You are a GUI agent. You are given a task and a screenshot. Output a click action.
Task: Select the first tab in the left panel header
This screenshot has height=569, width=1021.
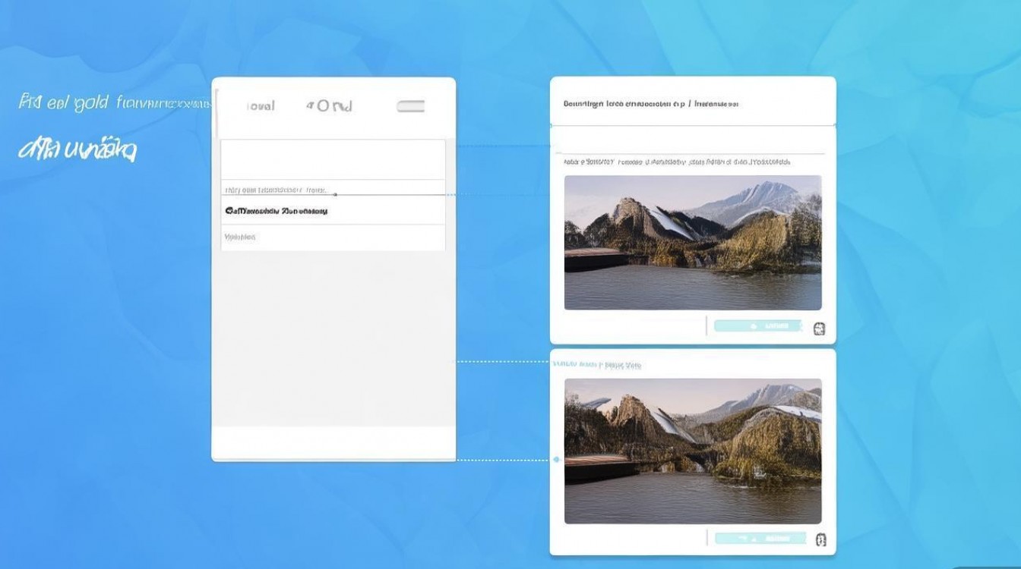[x=261, y=107]
